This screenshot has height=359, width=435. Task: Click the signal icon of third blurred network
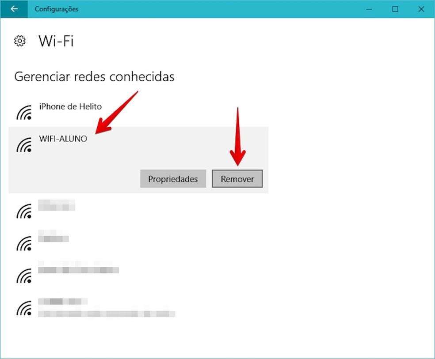[24, 276]
